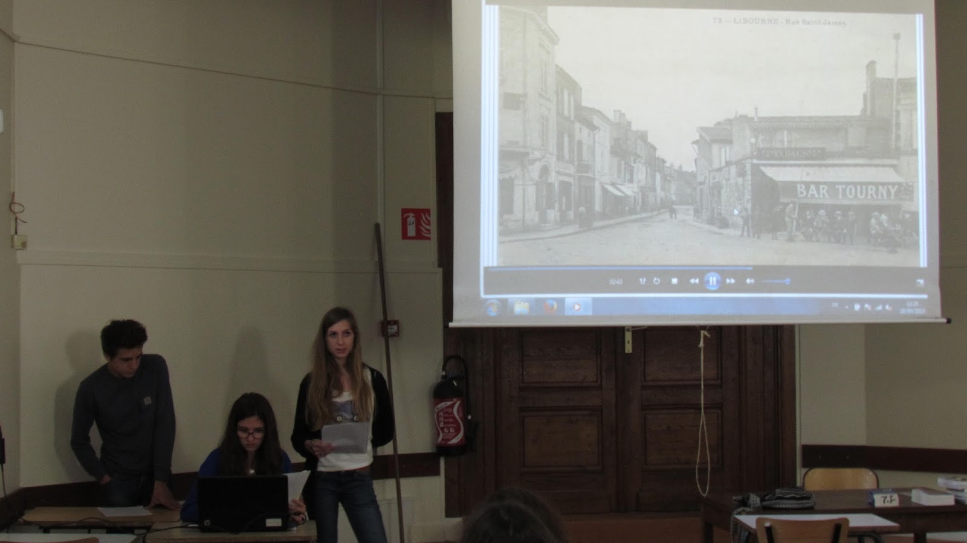The width and height of the screenshot is (967, 543).
Task: Toggle shuffle mode in the player
Action: click(x=642, y=281)
